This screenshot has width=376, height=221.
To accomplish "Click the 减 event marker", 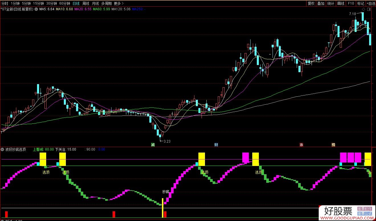I will click(153, 145).
